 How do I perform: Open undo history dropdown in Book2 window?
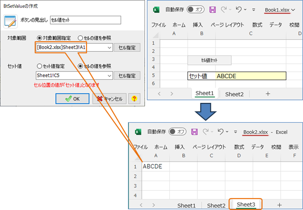[x=227, y=132]
